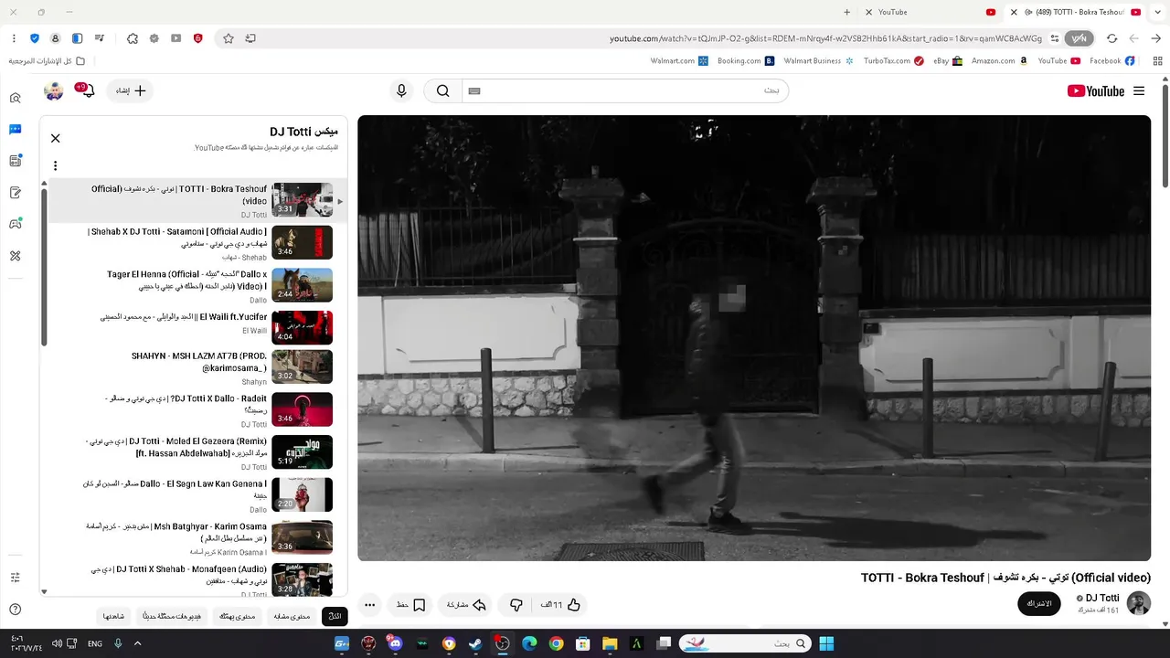Open the YouTube Create (إنشاء) menu
The width and height of the screenshot is (1170, 658).
pyautogui.click(x=130, y=90)
